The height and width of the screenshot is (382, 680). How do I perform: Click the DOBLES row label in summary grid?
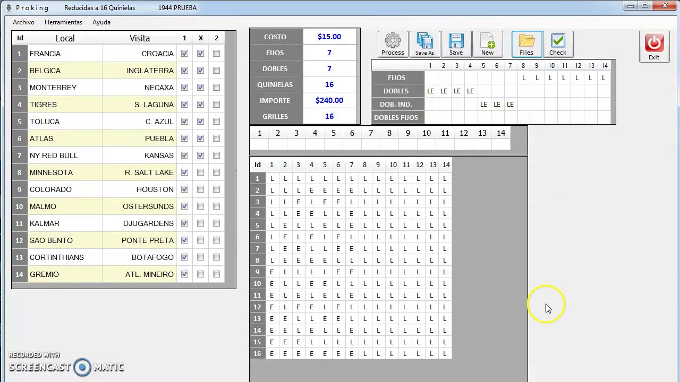click(397, 91)
